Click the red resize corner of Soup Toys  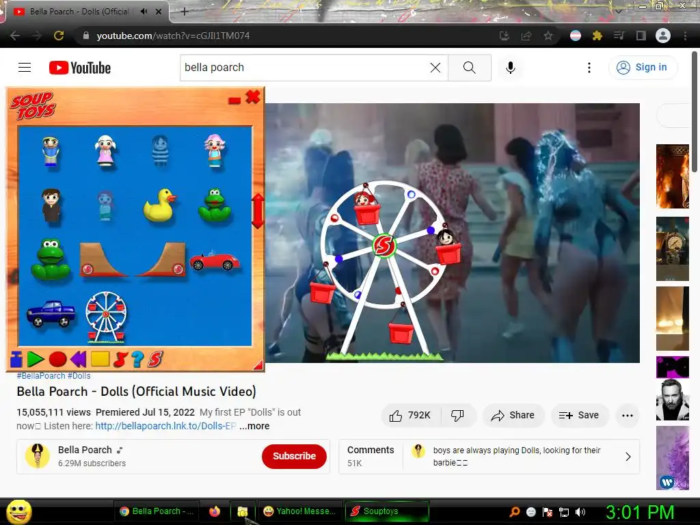pos(258,365)
